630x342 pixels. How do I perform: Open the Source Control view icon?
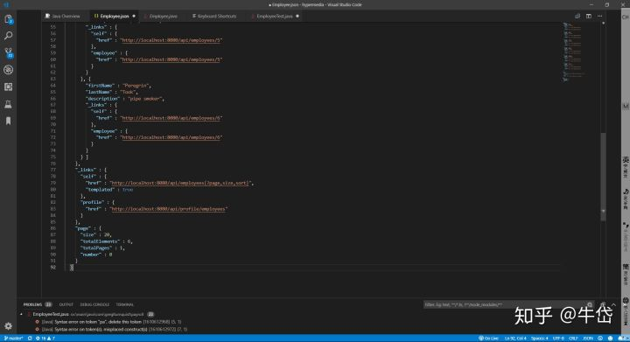click(8, 52)
